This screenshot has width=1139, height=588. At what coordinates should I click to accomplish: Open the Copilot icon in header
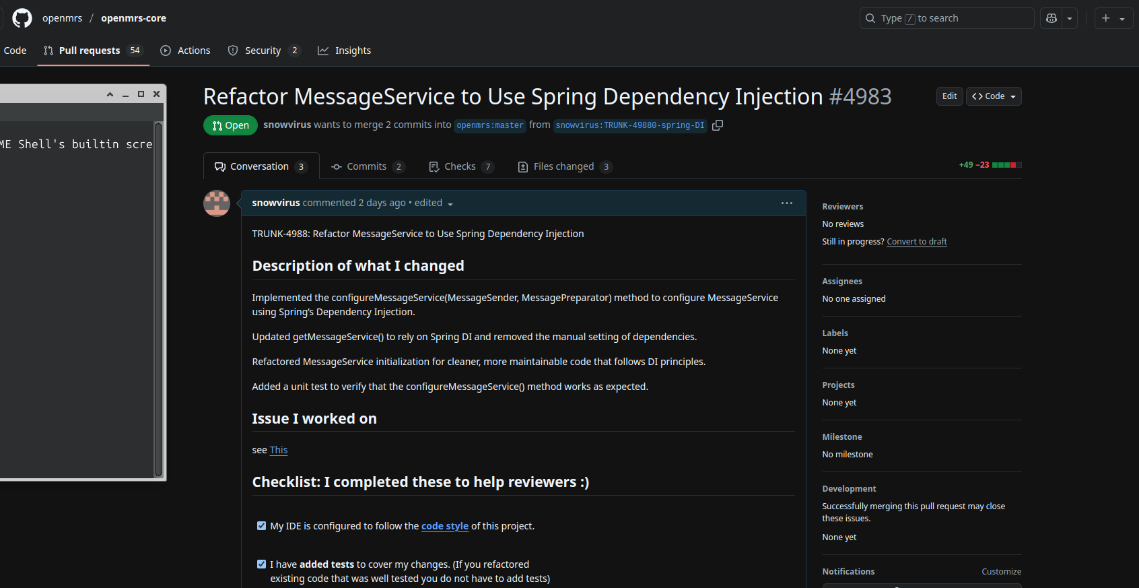1051,18
